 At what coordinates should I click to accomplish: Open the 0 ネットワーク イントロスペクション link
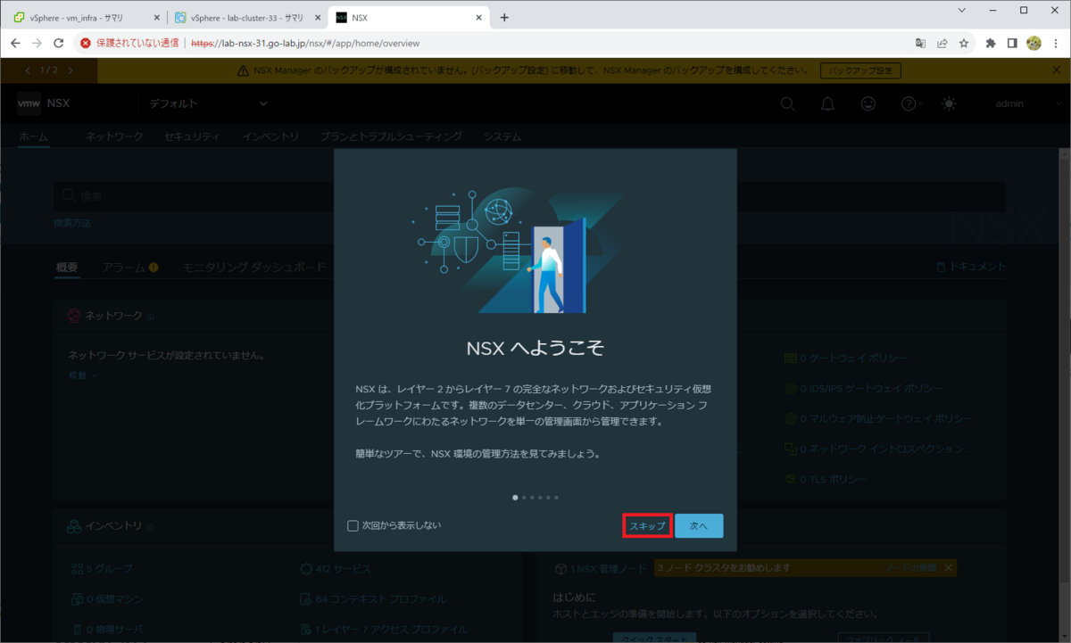(878, 449)
